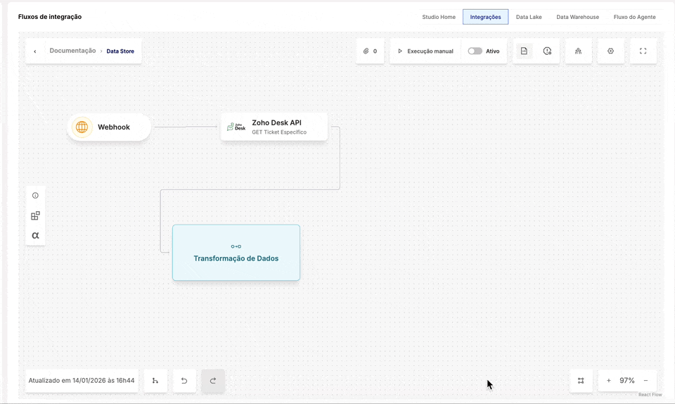Open the clock alert schedule icon
The image size is (675, 404).
pyautogui.click(x=547, y=51)
